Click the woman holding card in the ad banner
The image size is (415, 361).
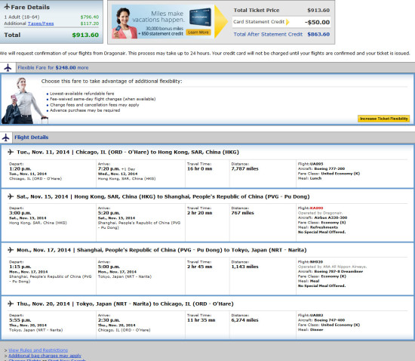coord(124,23)
